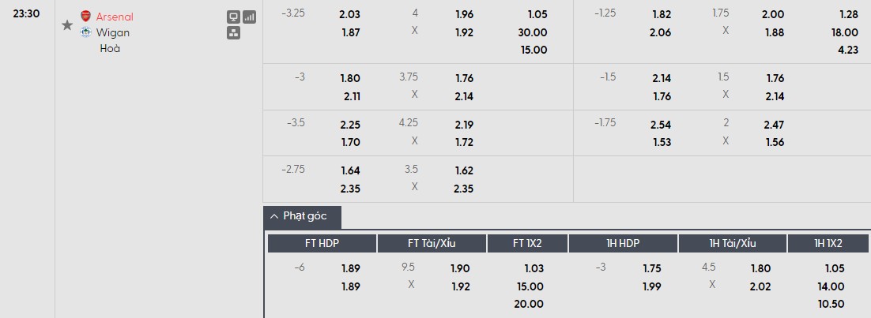Select the 20.00 corner draw odds
Screen dimensions: 871x318
pos(529,304)
